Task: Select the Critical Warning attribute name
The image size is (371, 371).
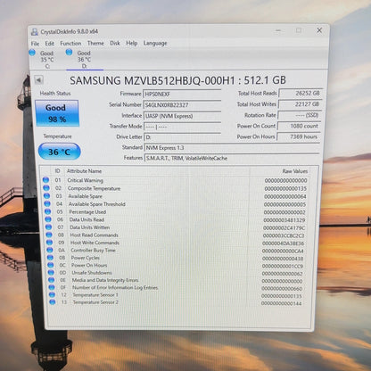Action: click(x=86, y=180)
